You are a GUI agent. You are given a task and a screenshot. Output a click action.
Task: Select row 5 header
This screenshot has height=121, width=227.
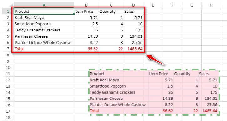(x=8, y=36)
